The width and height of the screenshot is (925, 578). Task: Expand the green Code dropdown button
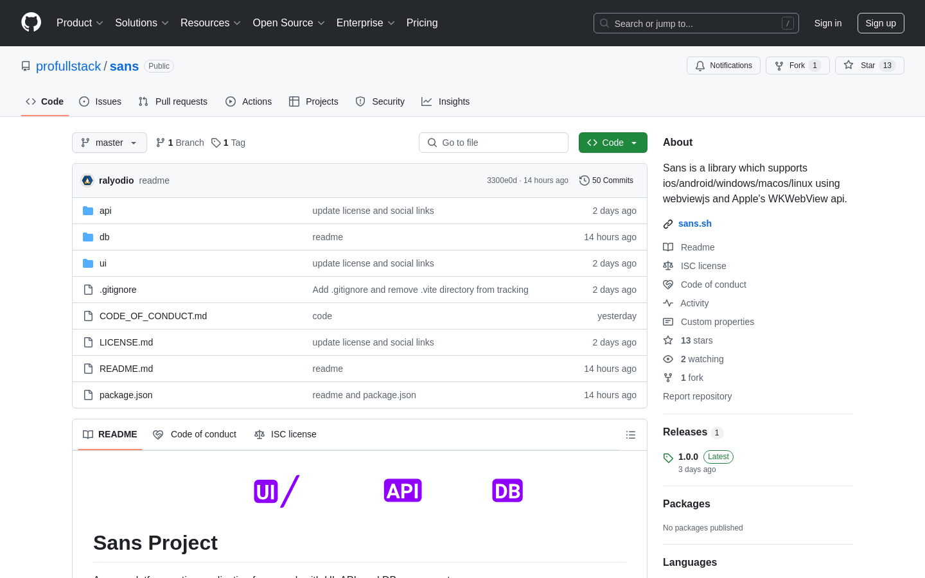[x=612, y=143]
